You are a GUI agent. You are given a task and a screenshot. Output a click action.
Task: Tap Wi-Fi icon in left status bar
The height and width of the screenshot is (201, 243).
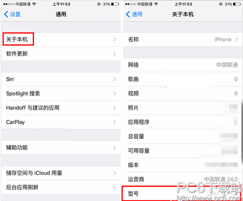click(x=34, y=4)
